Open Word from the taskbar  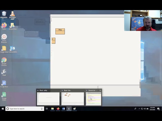click(64, 109)
